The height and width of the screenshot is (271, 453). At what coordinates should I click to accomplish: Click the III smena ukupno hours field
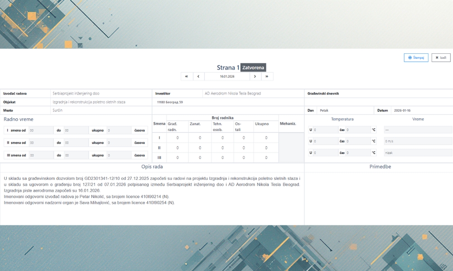[x=119, y=155]
